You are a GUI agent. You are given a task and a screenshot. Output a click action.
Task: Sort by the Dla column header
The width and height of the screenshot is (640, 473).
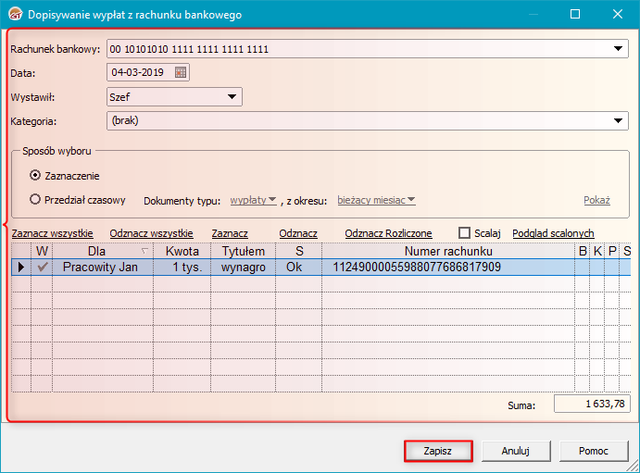[x=103, y=251]
